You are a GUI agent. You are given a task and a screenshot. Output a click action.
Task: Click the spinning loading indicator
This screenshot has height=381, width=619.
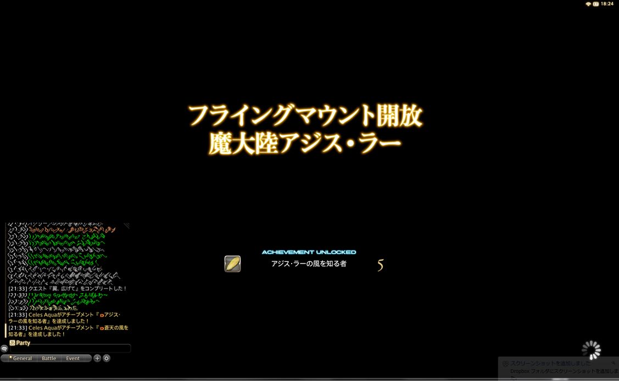point(591,350)
